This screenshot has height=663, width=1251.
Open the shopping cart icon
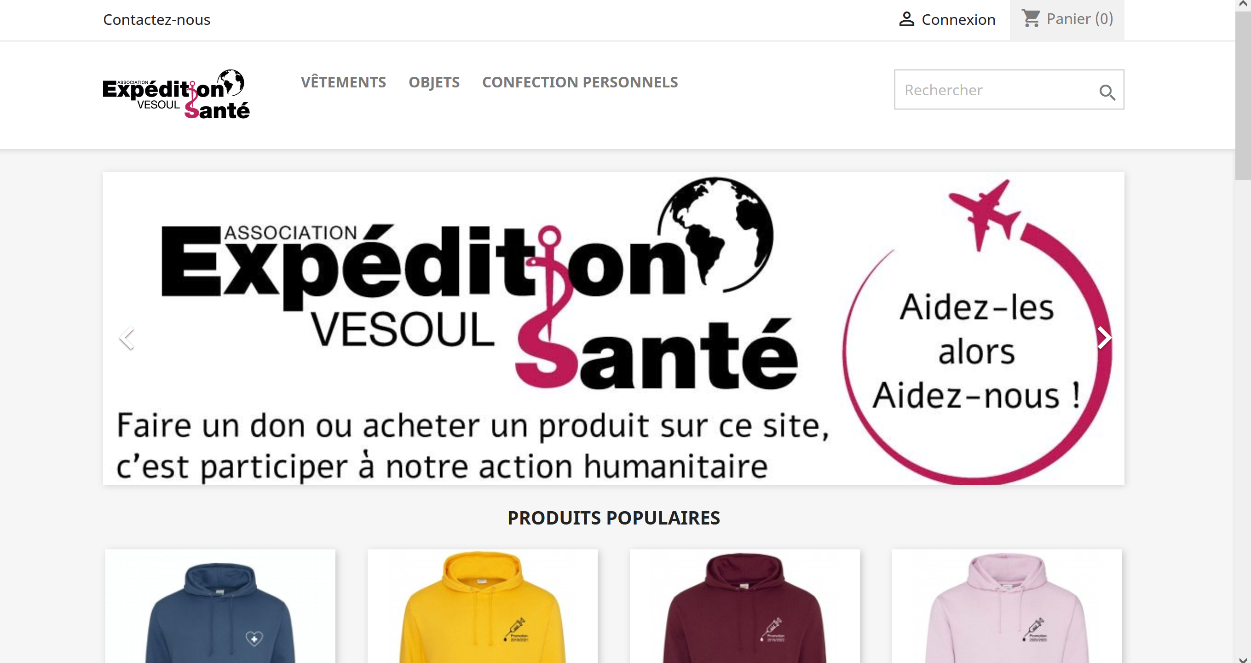(x=1031, y=18)
